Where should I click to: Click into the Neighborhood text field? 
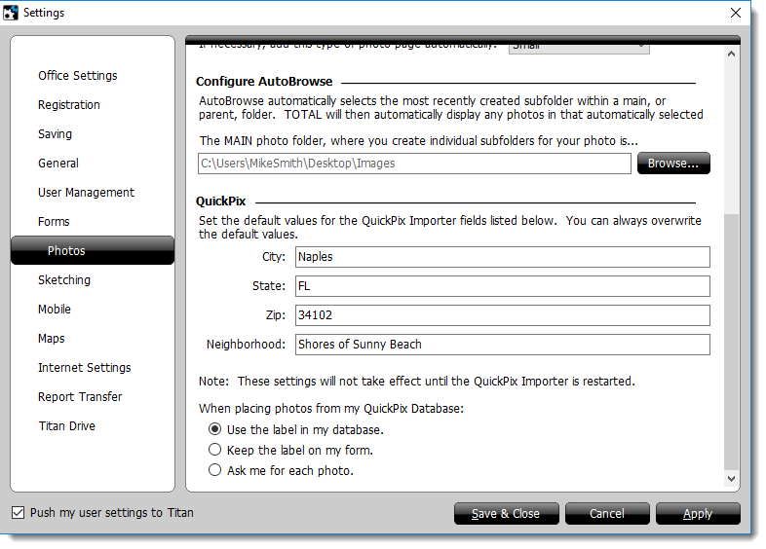pyautogui.click(x=502, y=345)
